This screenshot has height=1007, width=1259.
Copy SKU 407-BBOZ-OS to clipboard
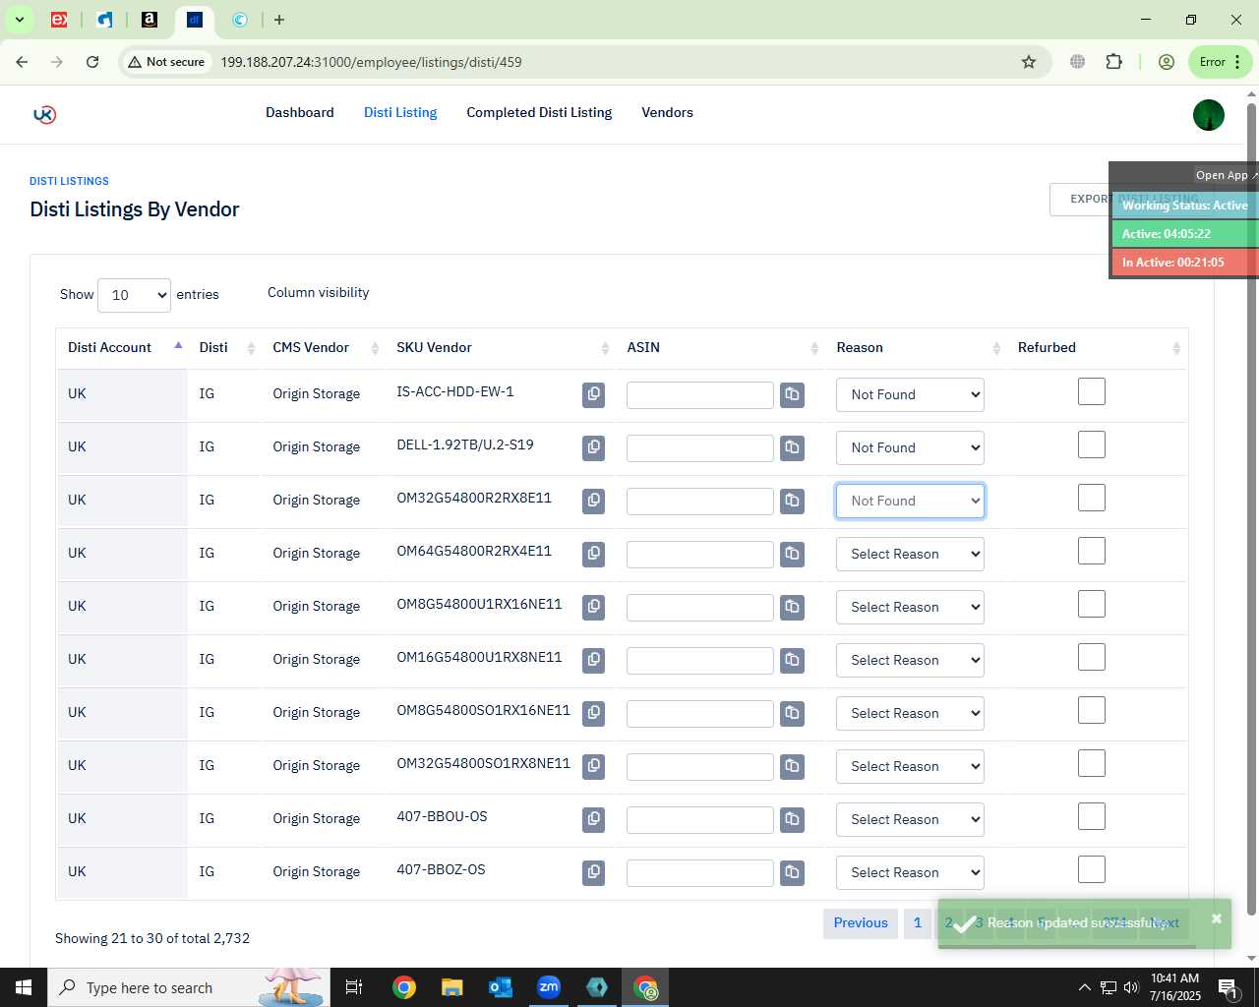pyautogui.click(x=593, y=872)
